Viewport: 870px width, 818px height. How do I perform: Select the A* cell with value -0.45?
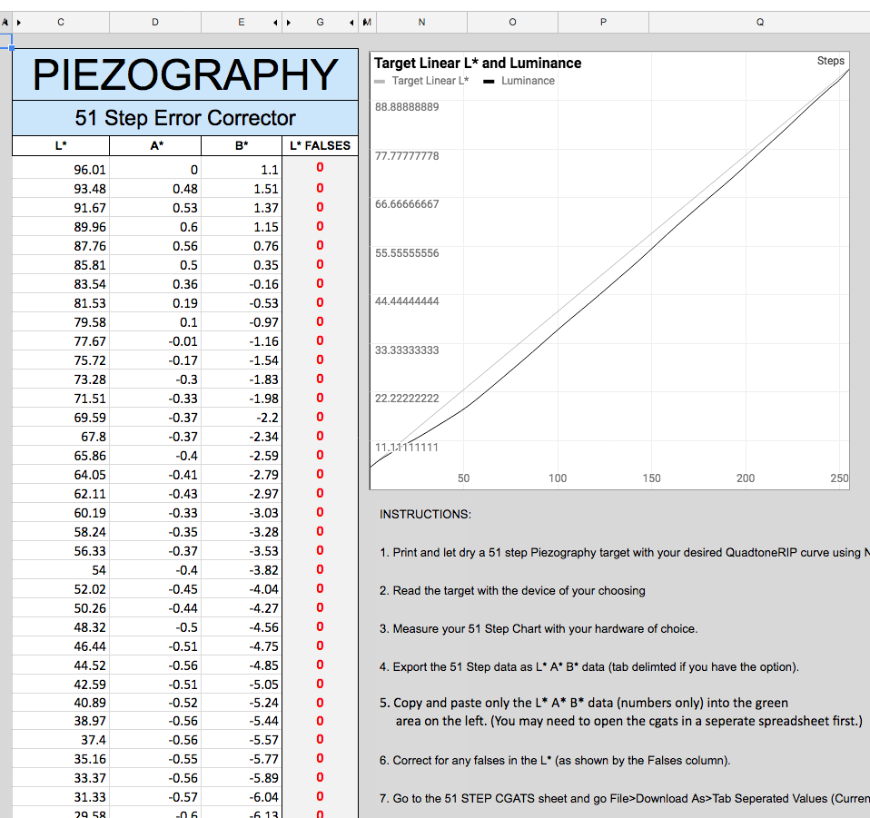tap(155, 589)
